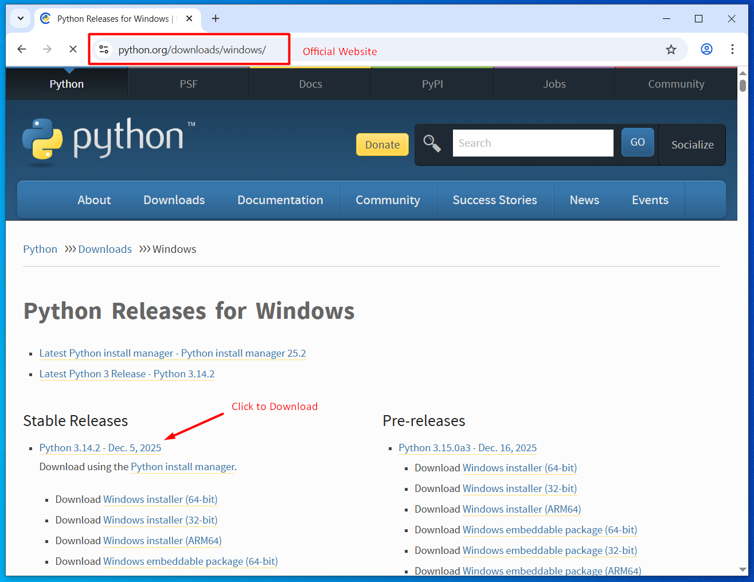The image size is (754, 582).
Task: Minimize the Chrome window
Action: (666, 18)
